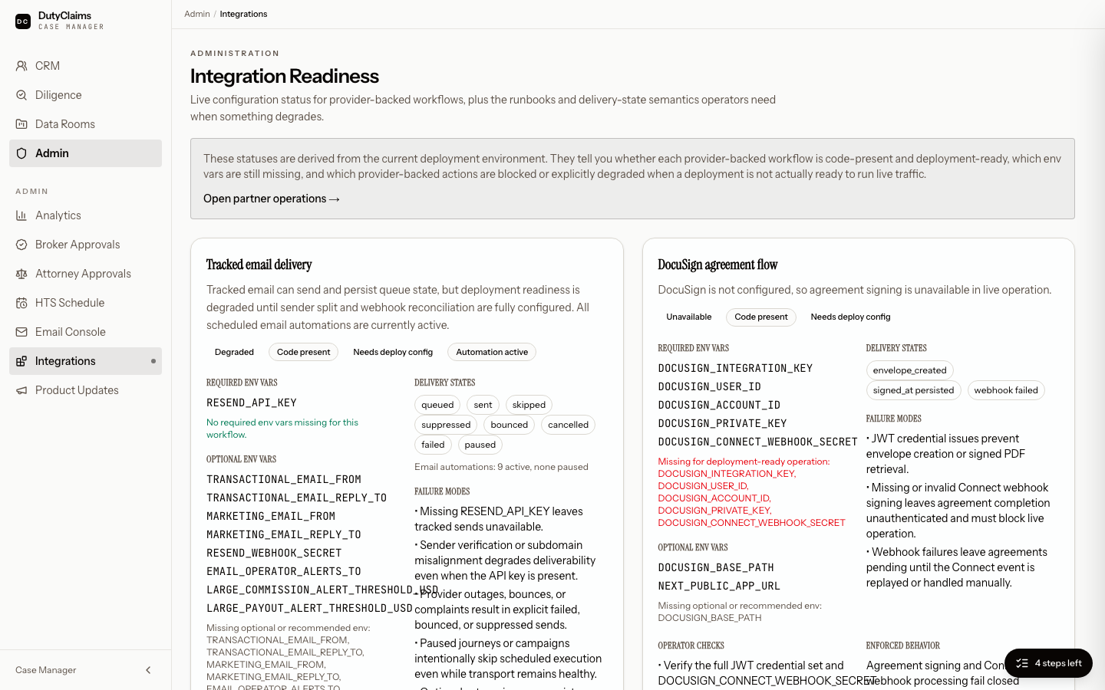Click the Case Manager footer label

click(x=46, y=670)
